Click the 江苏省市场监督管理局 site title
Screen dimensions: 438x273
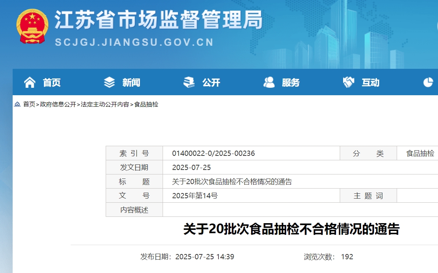pyautogui.click(x=159, y=19)
